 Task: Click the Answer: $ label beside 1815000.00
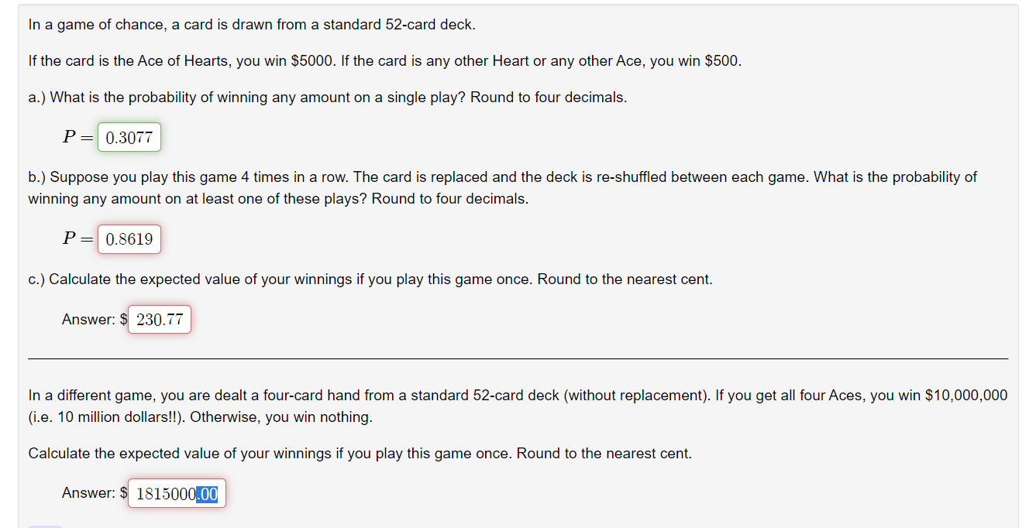(91, 493)
